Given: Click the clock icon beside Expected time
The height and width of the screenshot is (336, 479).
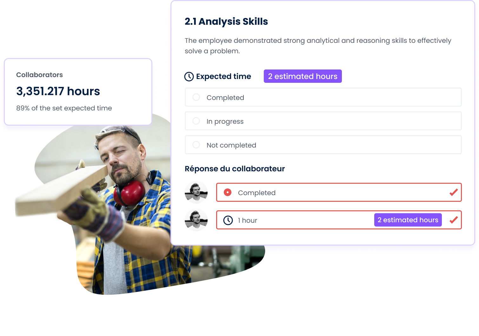Looking at the screenshot, I should coord(189,76).
